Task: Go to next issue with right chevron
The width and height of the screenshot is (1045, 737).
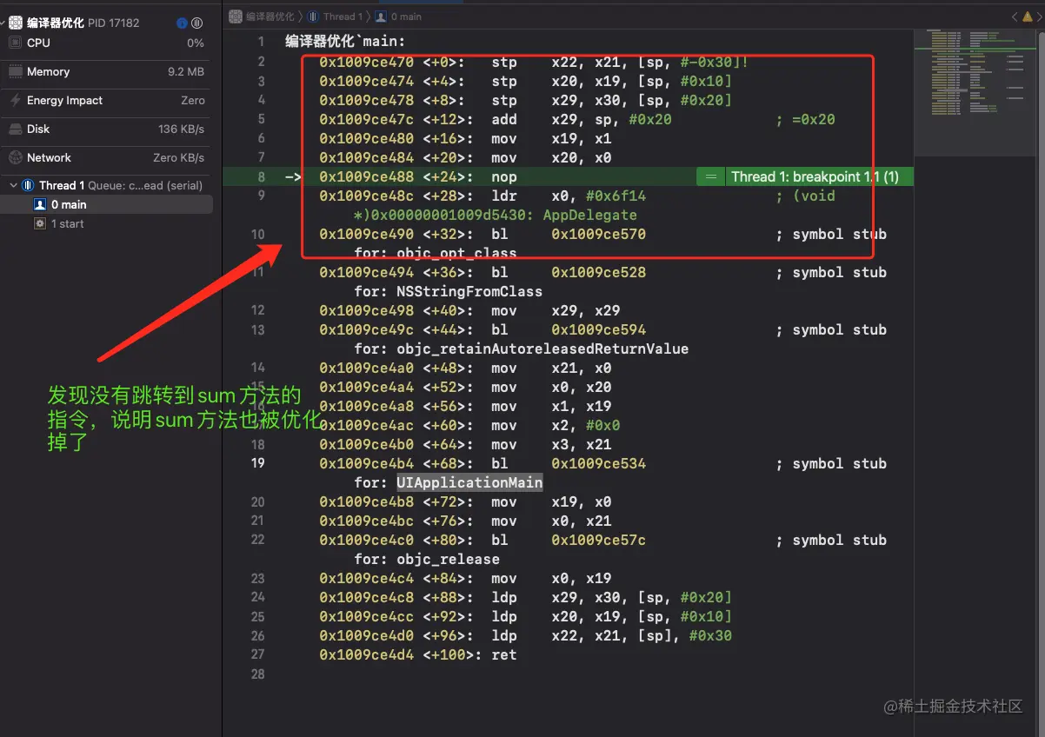Action: 1041,17
